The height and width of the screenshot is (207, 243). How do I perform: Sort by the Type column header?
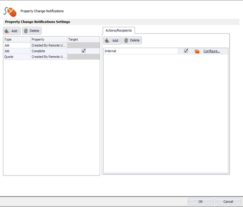coord(17,39)
